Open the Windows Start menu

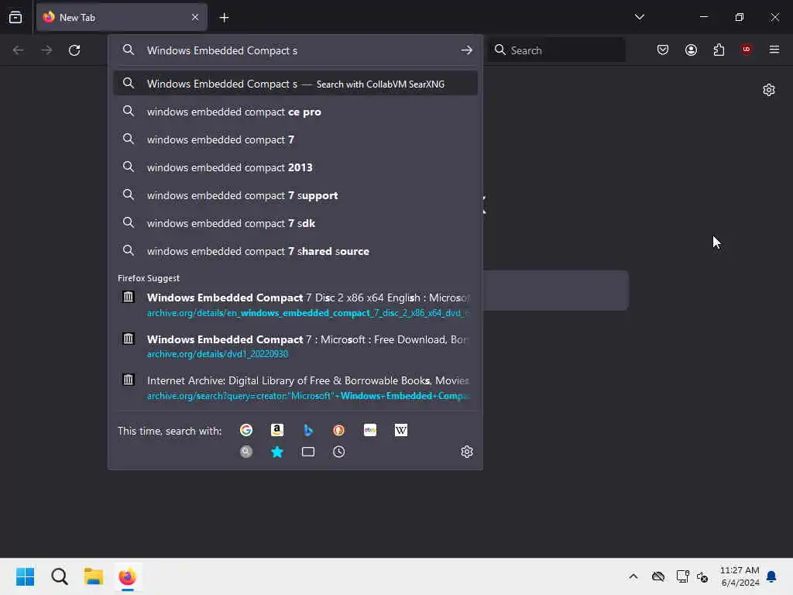(x=25, y=576)
